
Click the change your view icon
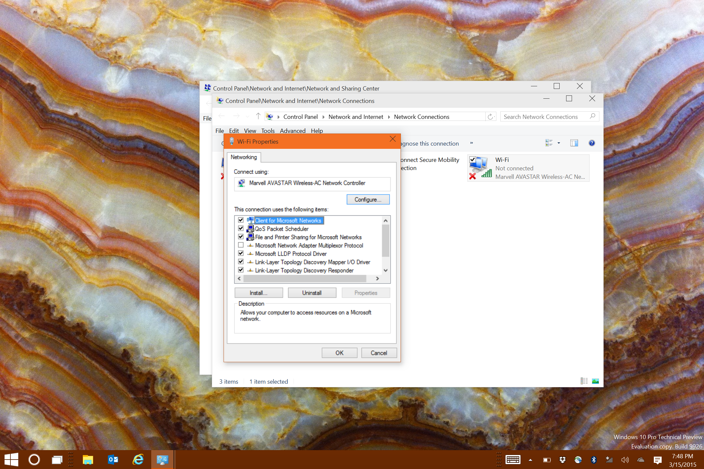[549, 143]
